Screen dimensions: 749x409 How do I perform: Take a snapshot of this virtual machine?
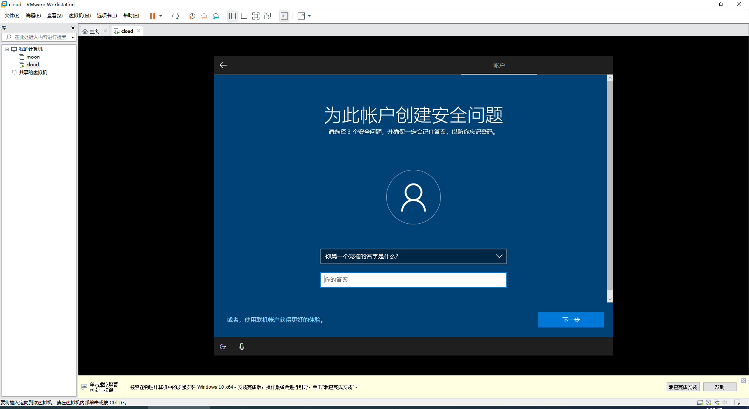pos(192,16)
